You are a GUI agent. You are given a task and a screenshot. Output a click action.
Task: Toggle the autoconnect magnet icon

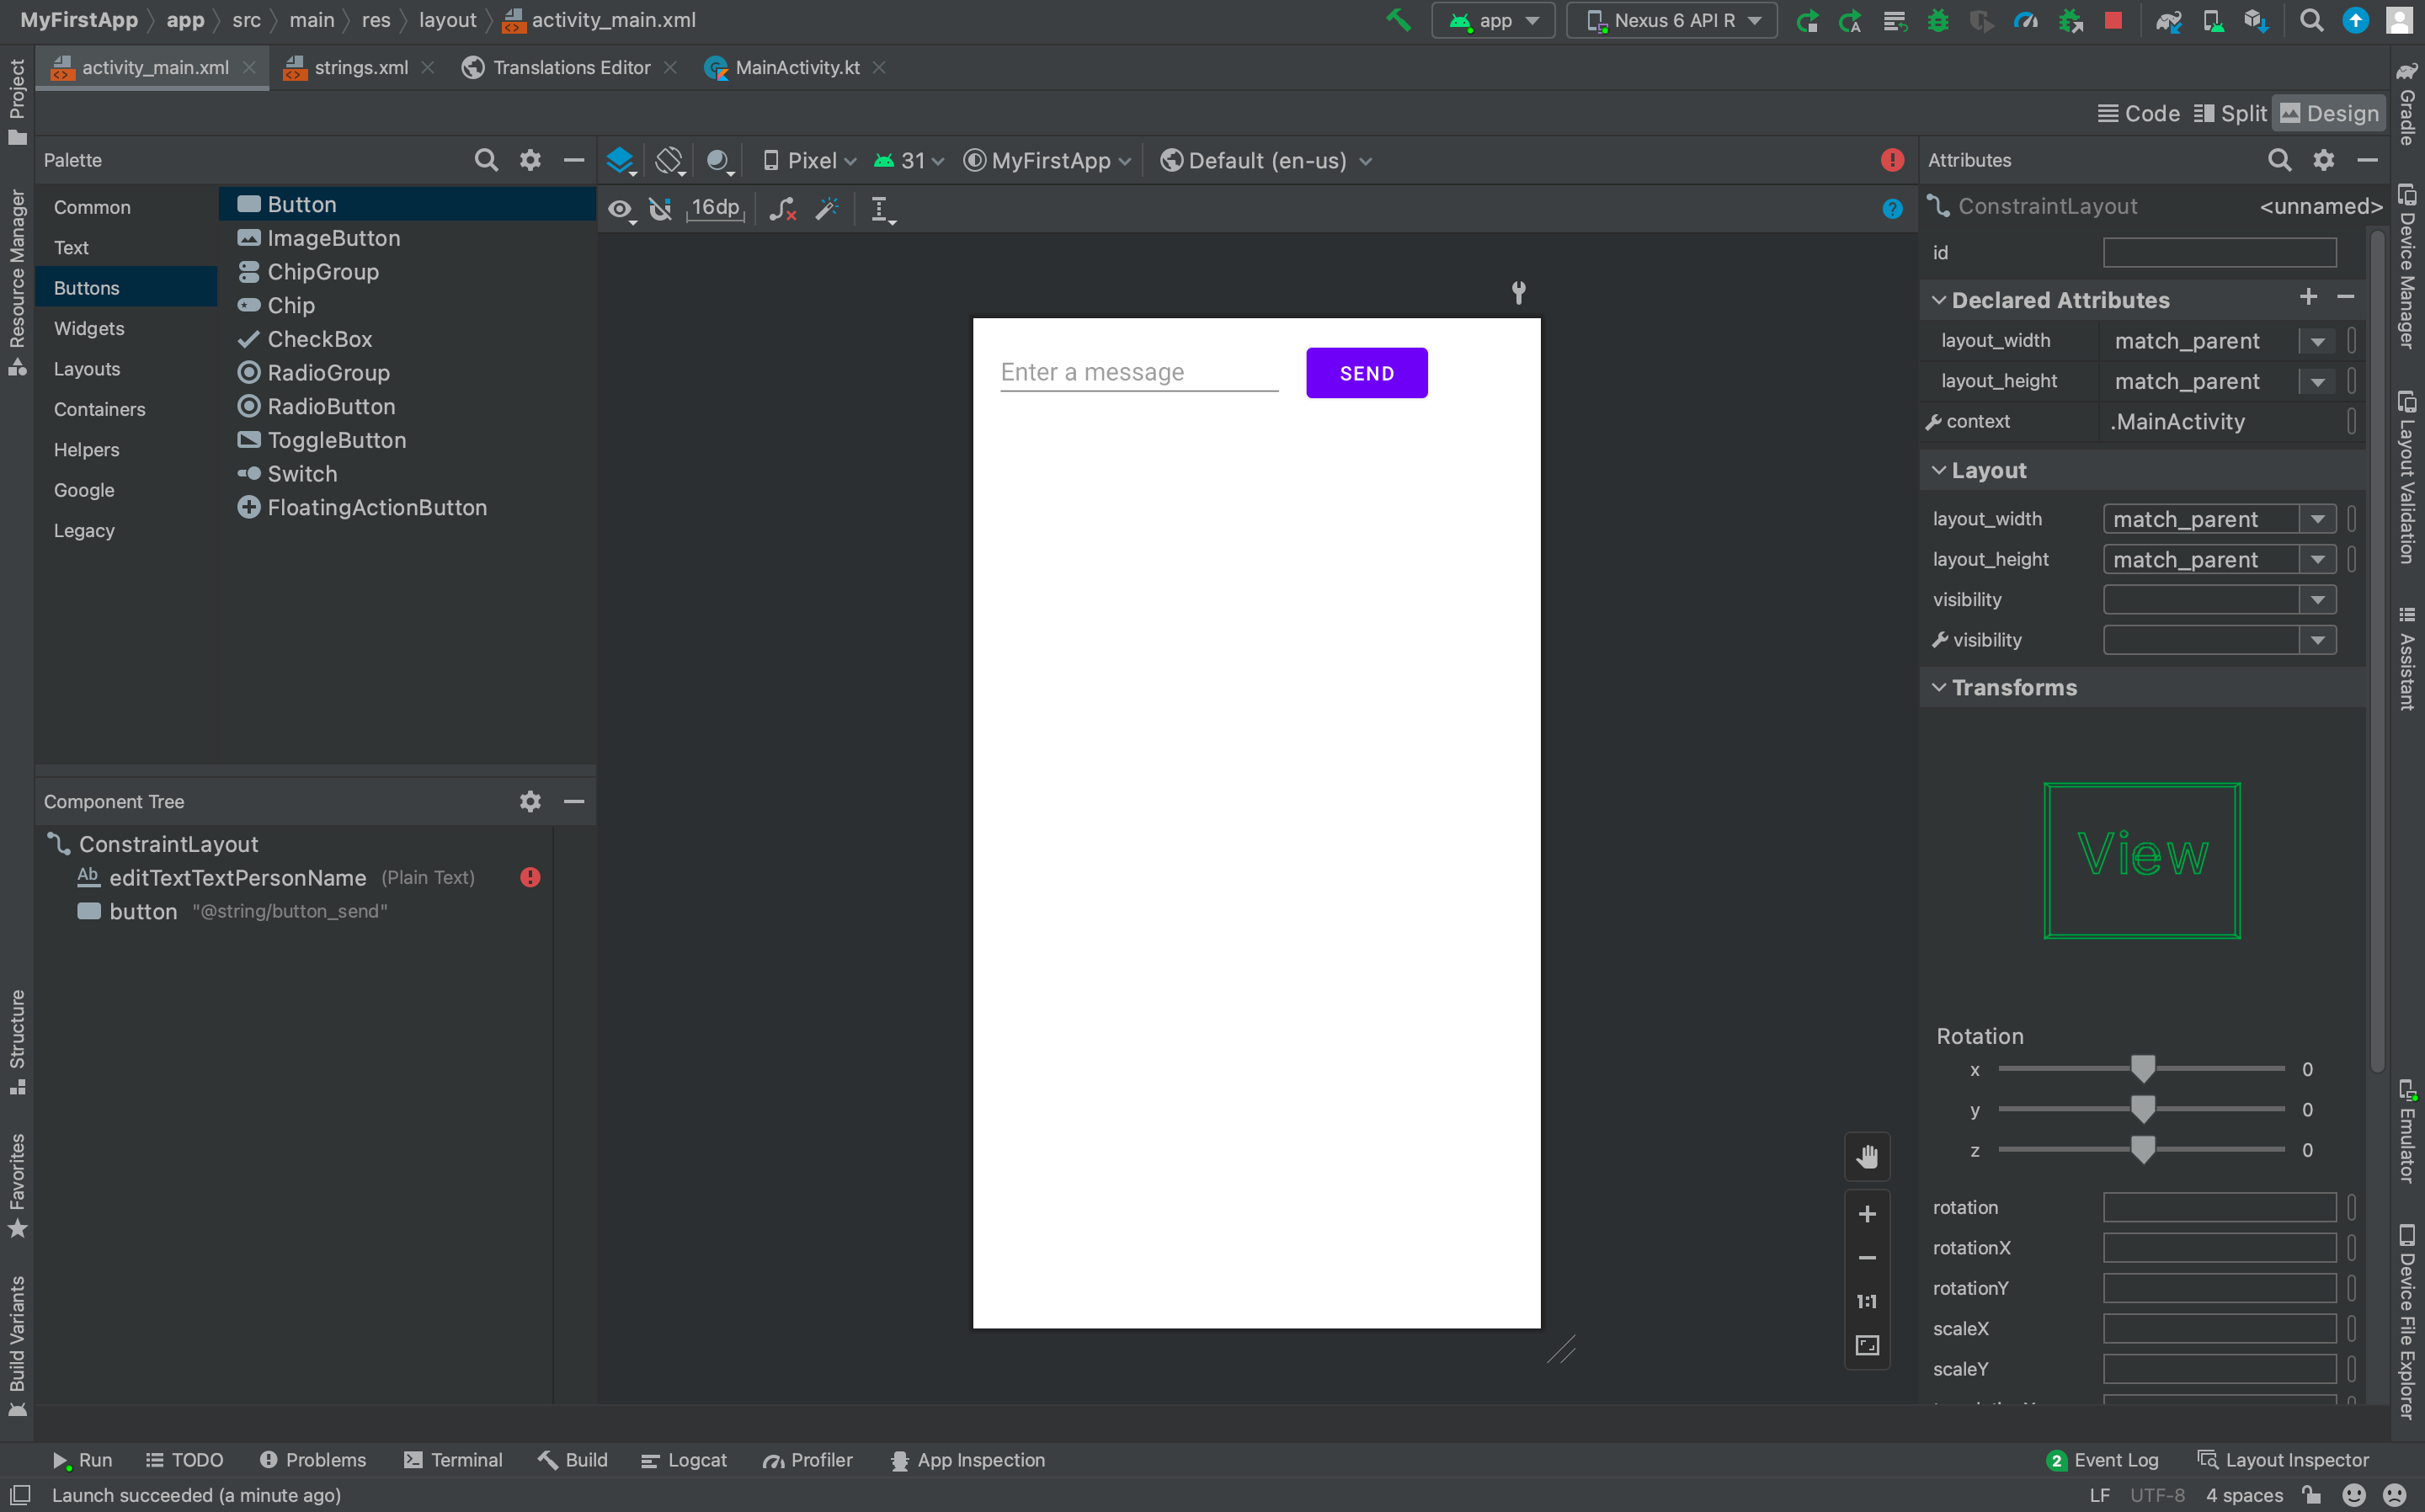[x=660, y=209]
